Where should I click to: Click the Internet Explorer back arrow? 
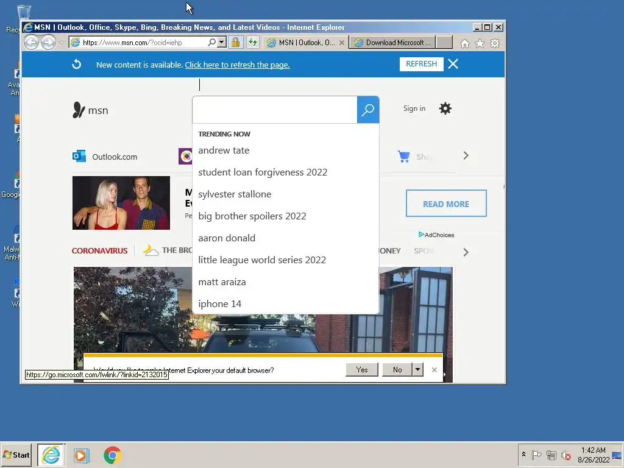click(x=32, y=42)
